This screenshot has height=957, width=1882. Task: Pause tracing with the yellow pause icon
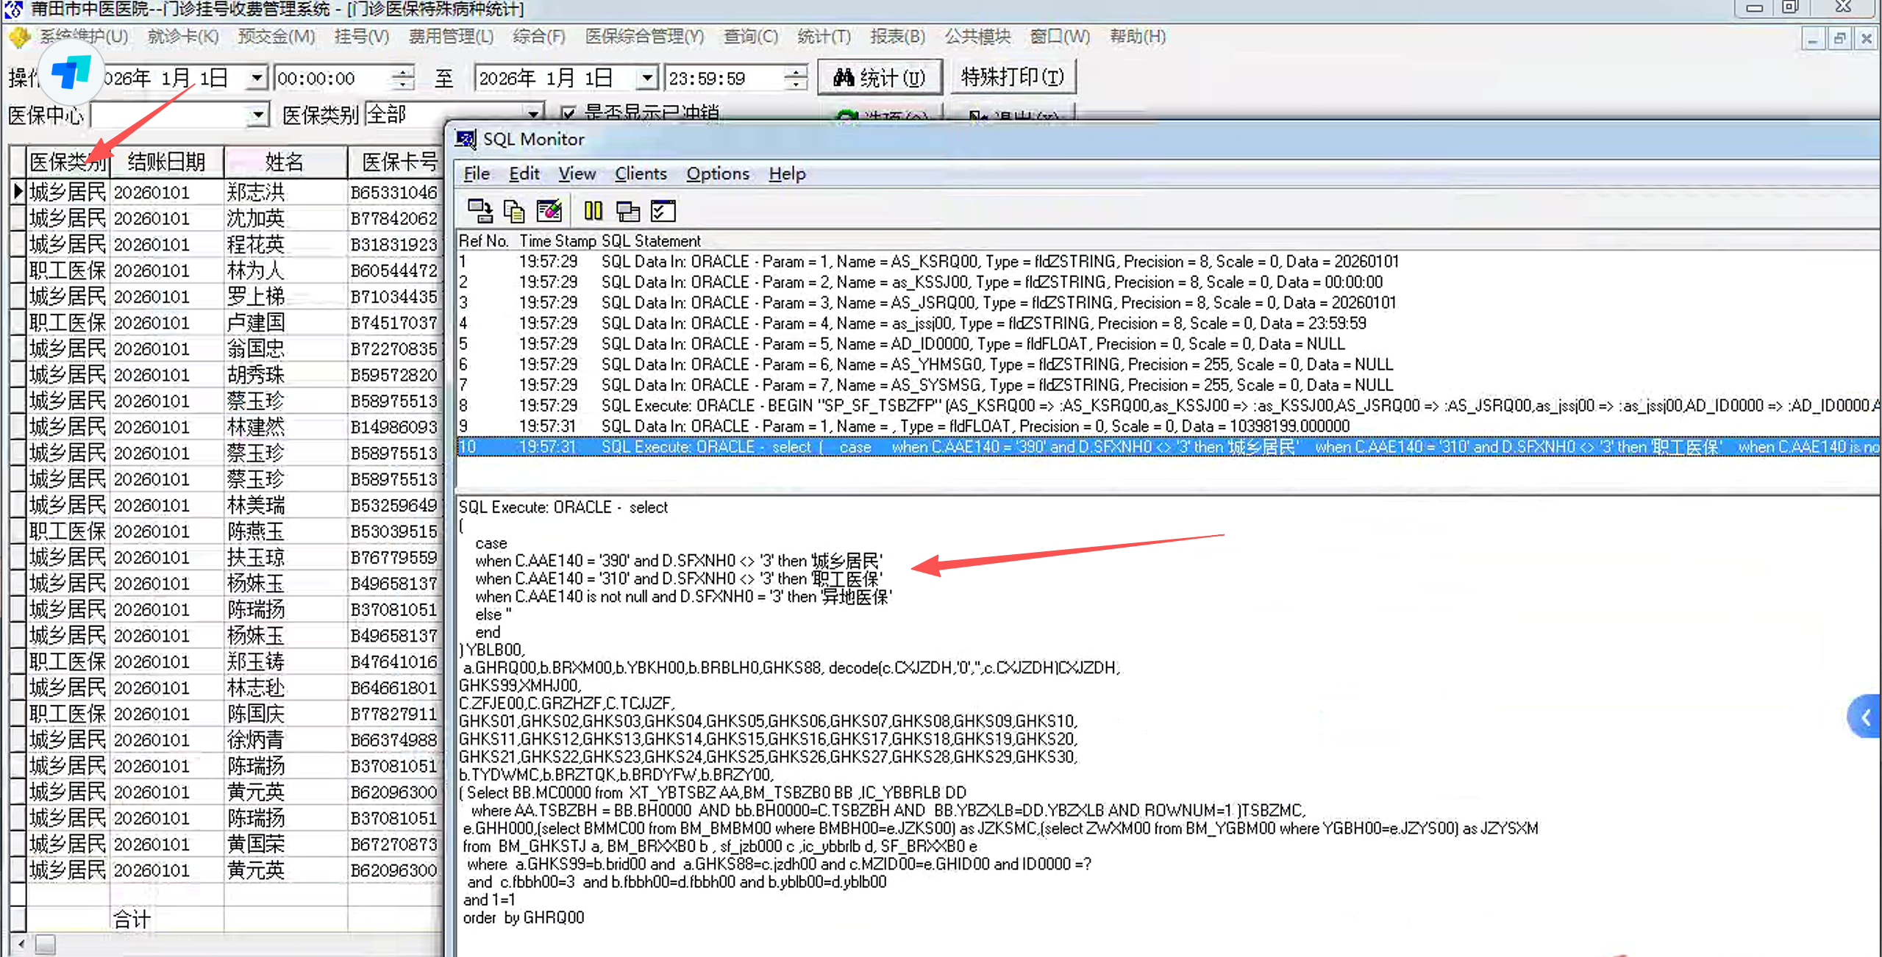point(593,212)
